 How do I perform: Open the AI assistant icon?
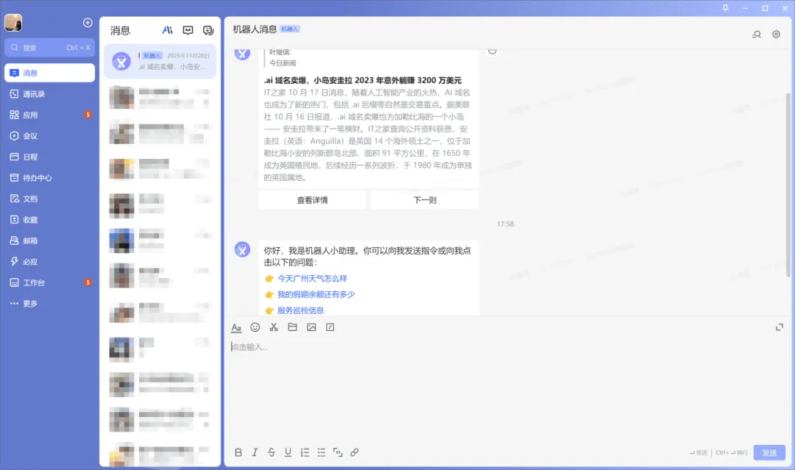pos(167,30)
